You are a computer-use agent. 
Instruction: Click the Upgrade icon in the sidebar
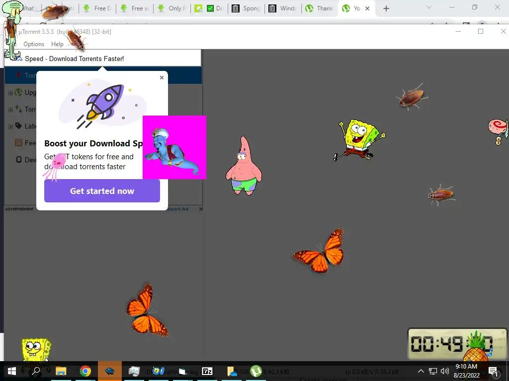click(18, 93)
